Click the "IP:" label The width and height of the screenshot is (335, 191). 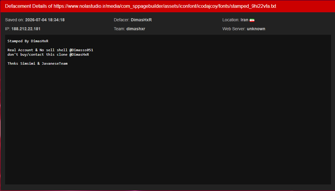click(8, 29)
